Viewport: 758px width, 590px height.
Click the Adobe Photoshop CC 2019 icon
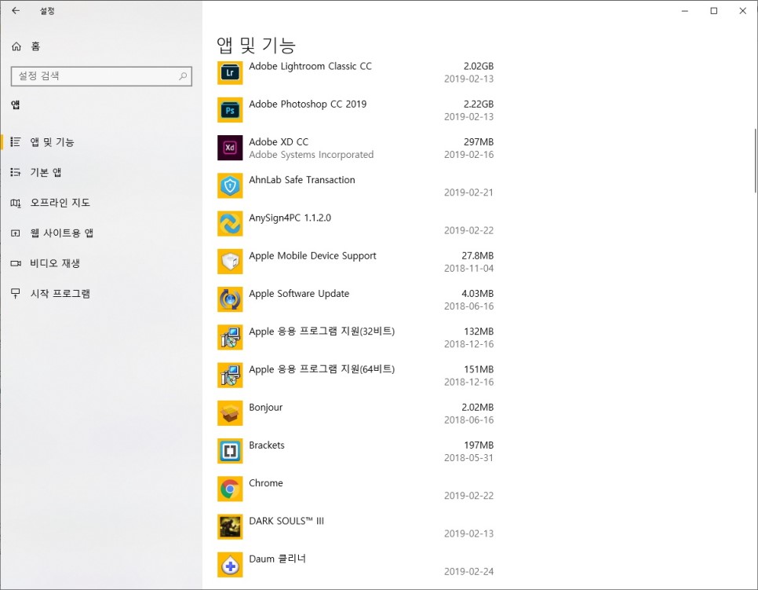pyautogui.click(x=230, y=110)
